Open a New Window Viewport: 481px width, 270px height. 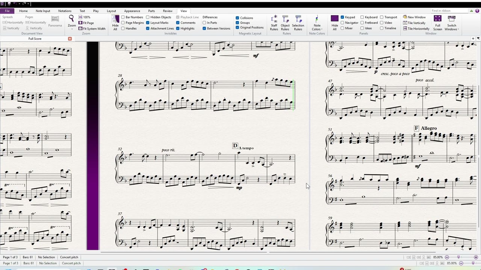tap(414, 17)
